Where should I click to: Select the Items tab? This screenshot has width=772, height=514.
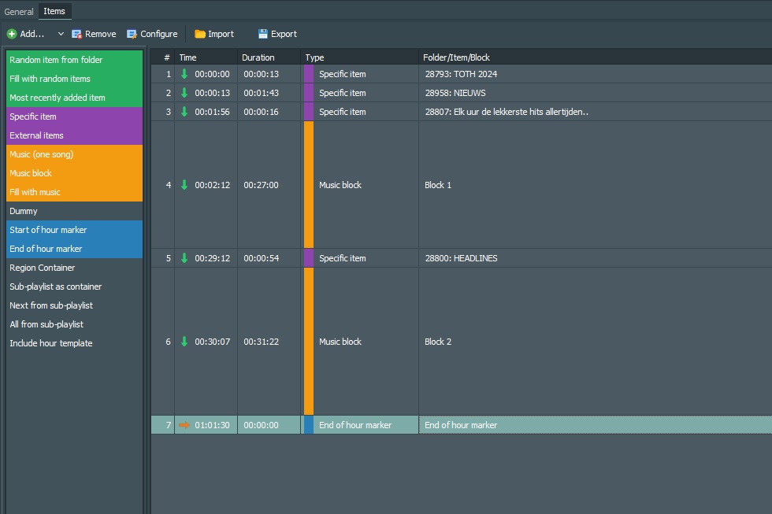click(54, 11)
